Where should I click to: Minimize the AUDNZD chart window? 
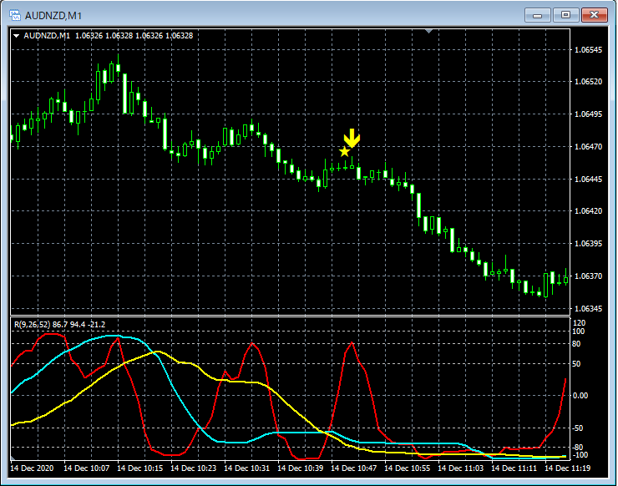[x=539, y=14]
